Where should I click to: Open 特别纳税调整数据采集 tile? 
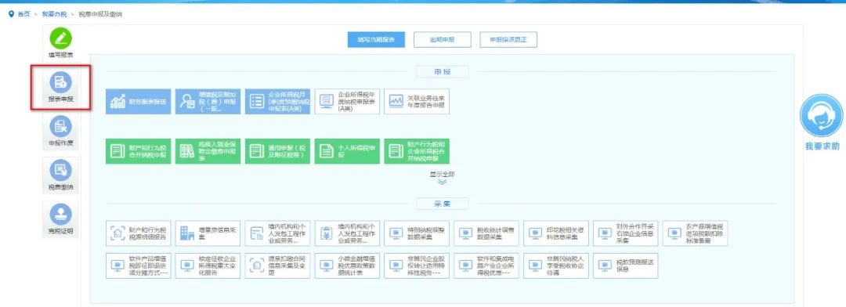(417, 233)
